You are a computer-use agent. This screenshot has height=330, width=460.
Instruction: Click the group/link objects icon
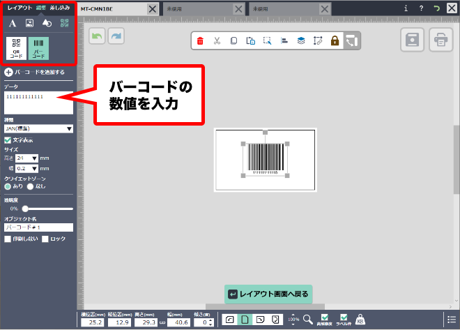pyautogui.click(x=318, y=40)
